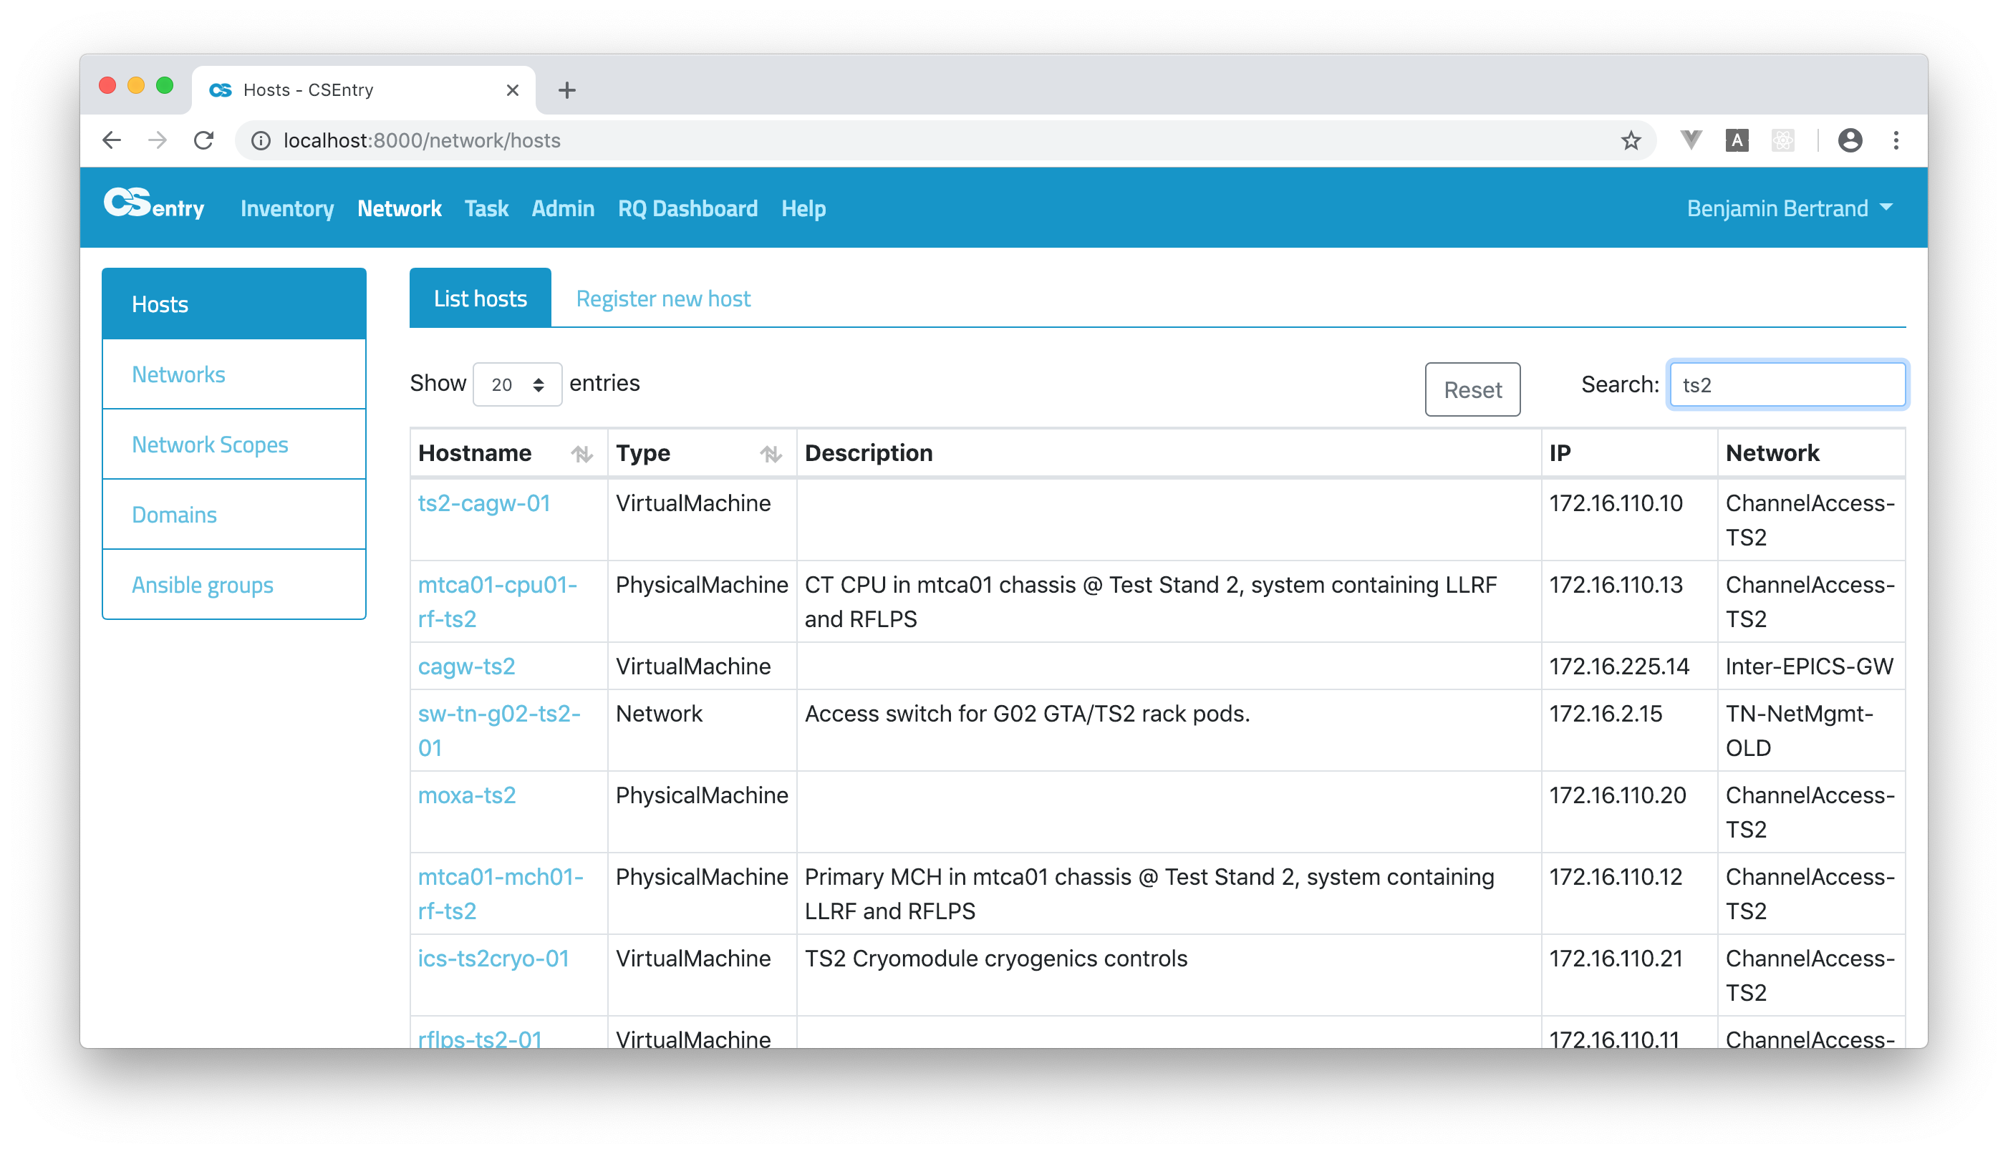Open the ts2-cagw-01 host link
2008x1154 pixels.
483,503
